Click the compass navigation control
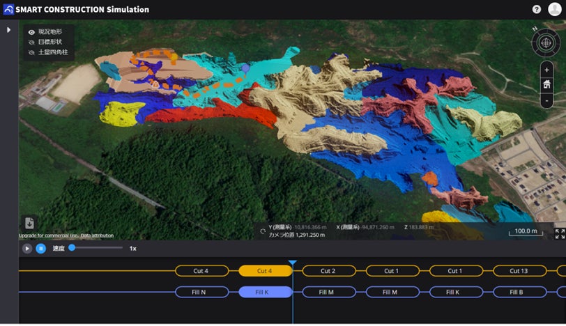 tap(546, 43)
